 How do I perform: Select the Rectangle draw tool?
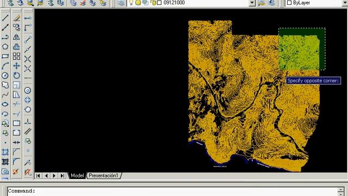(5, 56)
